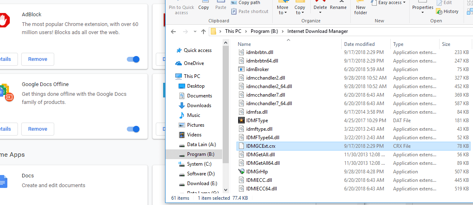Select OneDrive in navigation pane
This screenshot has width=473, height=205.
coord(190,63)
